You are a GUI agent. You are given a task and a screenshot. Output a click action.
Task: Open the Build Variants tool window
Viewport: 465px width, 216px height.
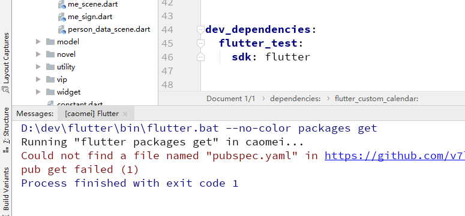point(5,189)
